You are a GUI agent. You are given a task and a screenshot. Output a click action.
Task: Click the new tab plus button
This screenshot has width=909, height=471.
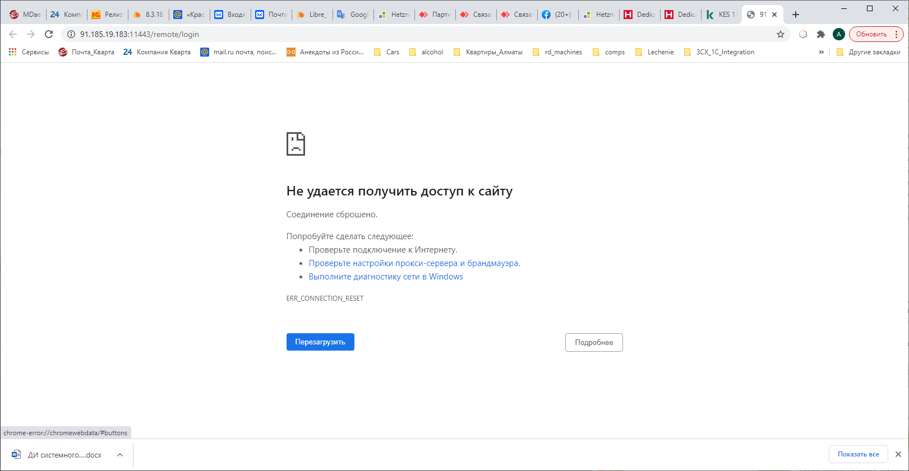(x=795, y=15)
